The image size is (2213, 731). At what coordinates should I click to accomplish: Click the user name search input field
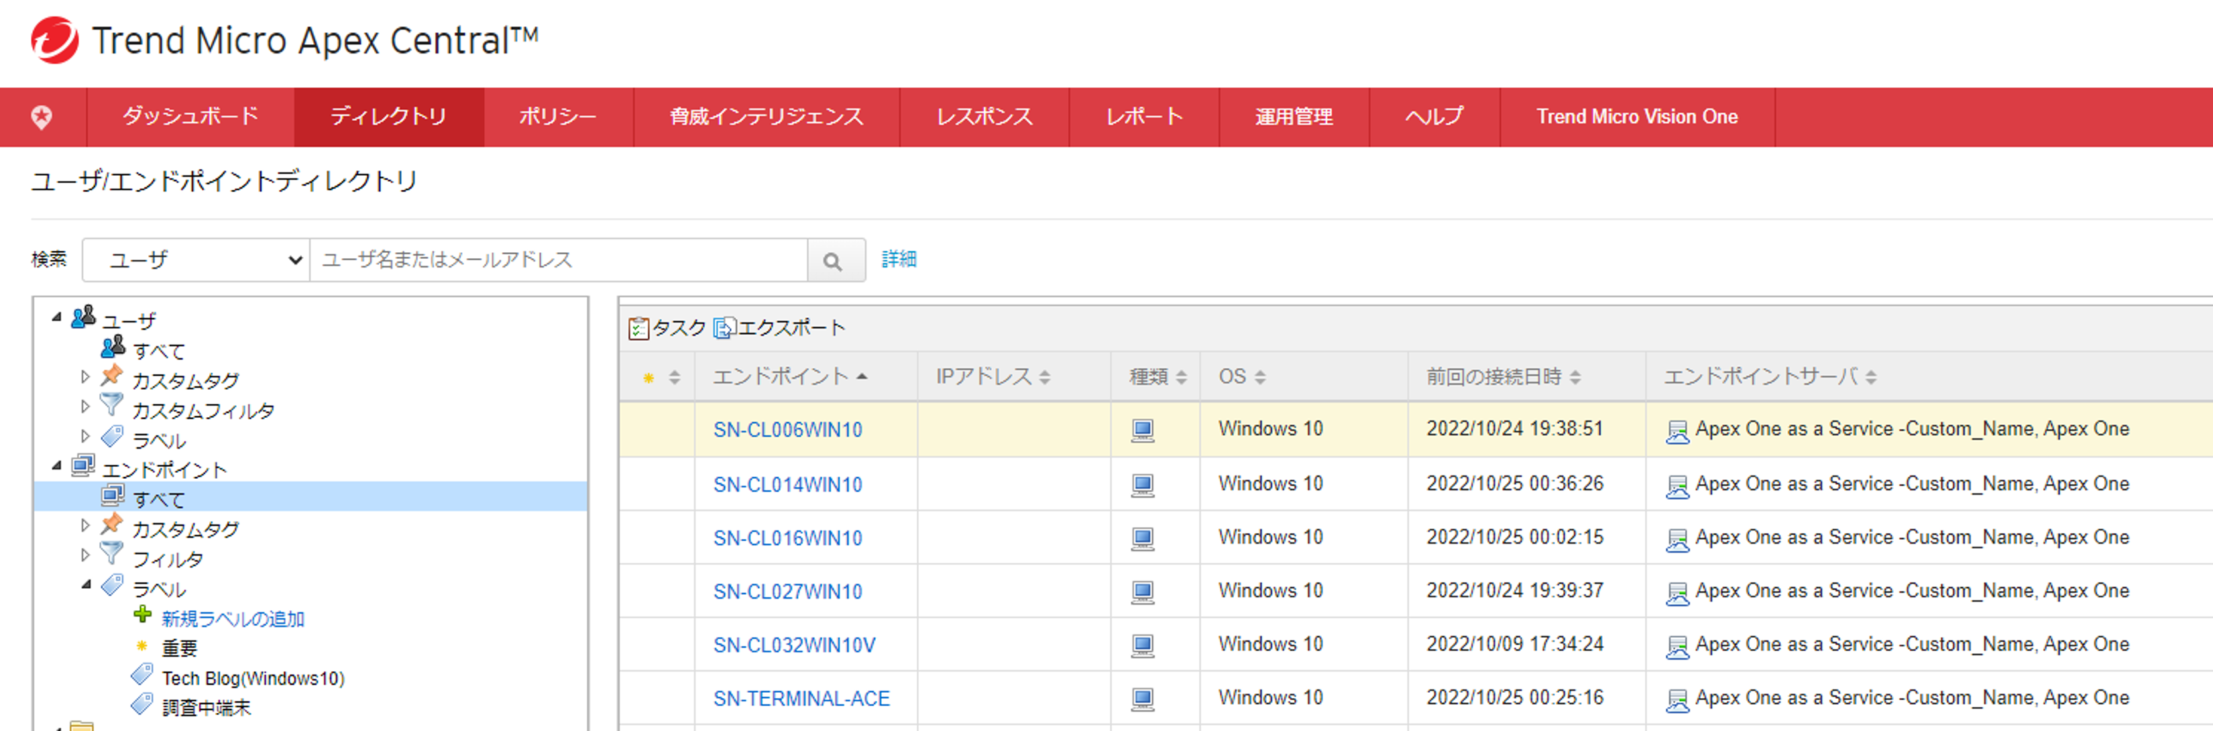559,260
